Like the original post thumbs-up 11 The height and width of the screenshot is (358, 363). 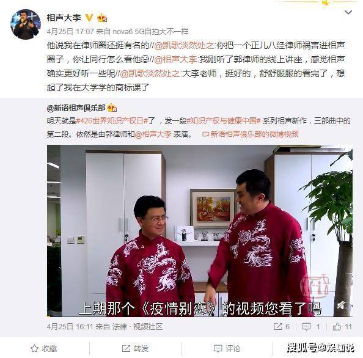coord(342,326)
